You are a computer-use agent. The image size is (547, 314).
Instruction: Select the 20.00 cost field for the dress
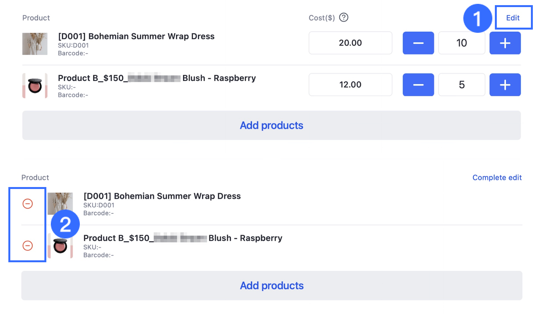350,43
